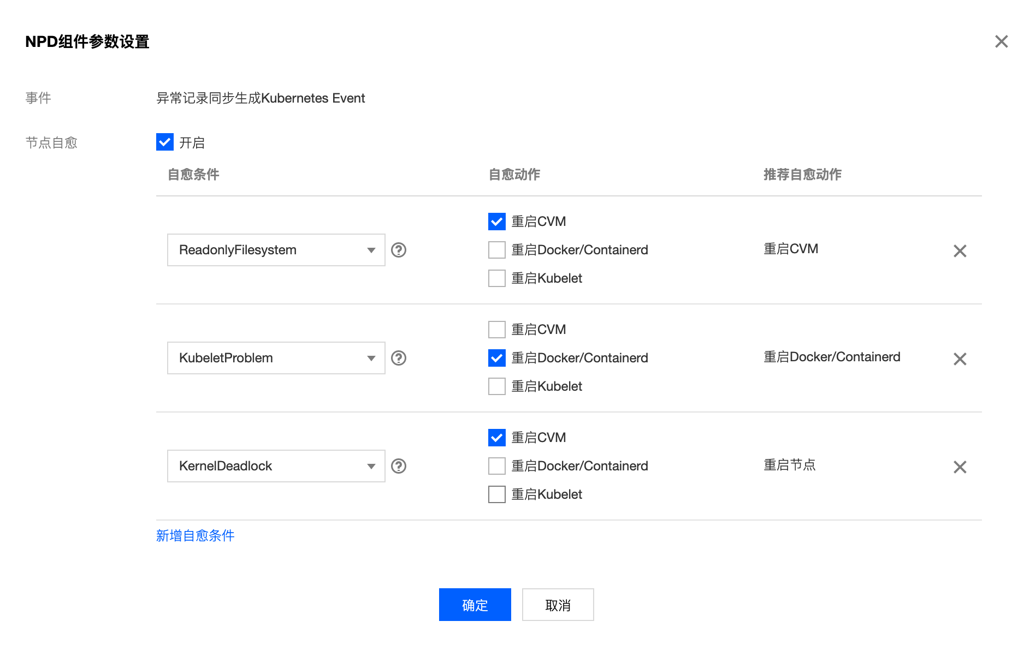Uncheck 重启Docker/Containerd for KubeletProblem
This screenshot has width=1030, height=645.
pos(496,358)
